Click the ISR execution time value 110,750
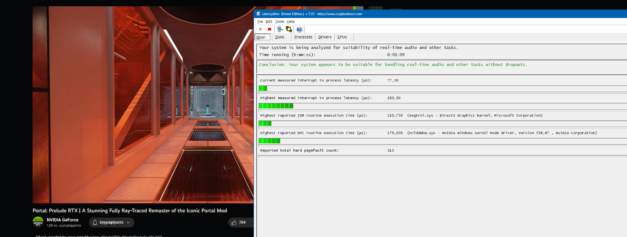 click(x=395, y=116)
